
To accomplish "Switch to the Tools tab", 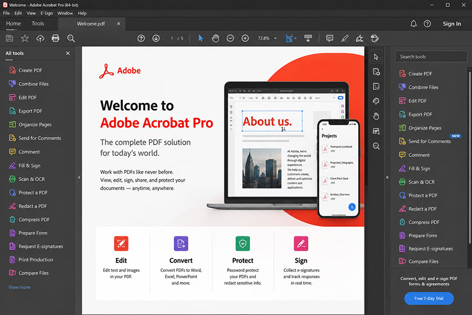I will (38, 24).
